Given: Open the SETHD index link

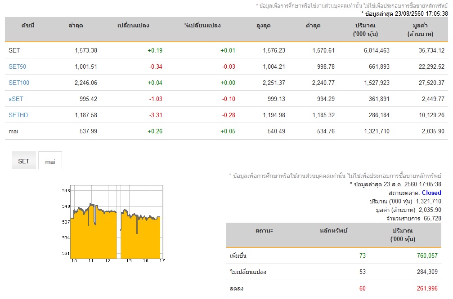Looking at the screenshot, I should tap(18, 115).
